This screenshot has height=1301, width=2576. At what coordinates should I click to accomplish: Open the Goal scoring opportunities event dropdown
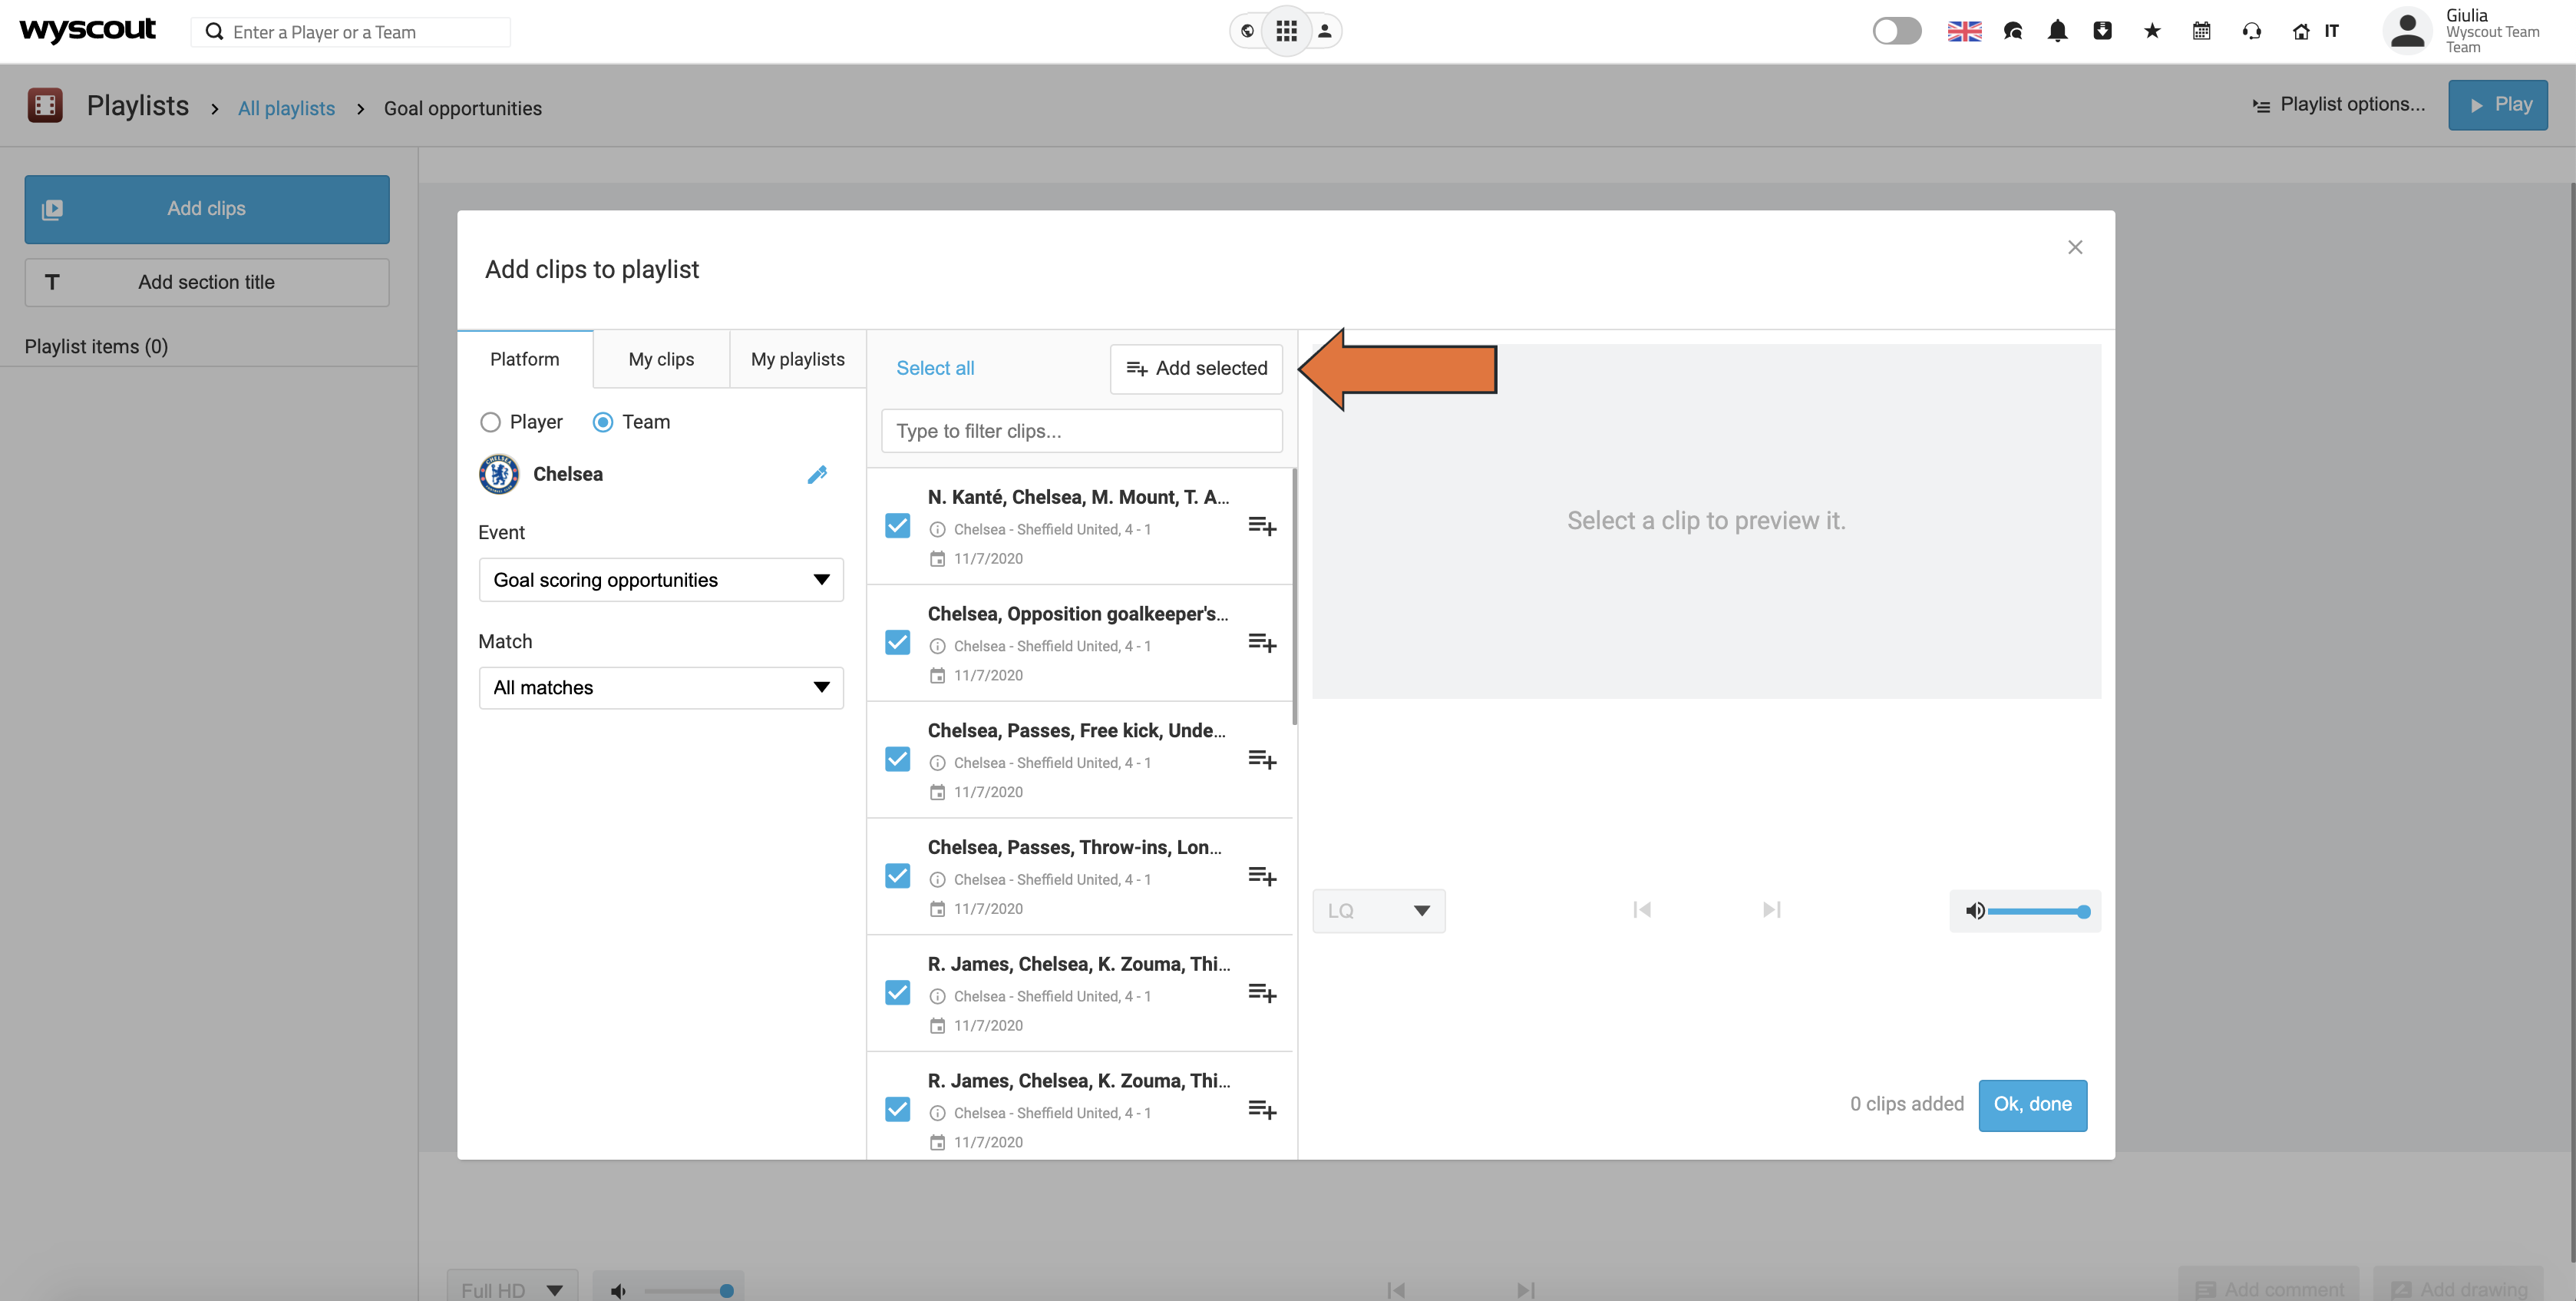coord(660,579)
